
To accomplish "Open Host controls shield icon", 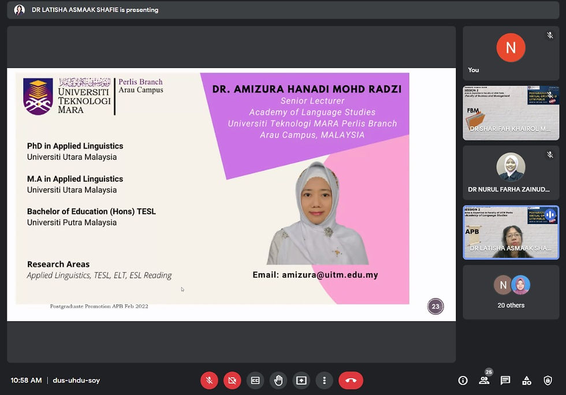I will pyautogui.click(x=548, y=380).
